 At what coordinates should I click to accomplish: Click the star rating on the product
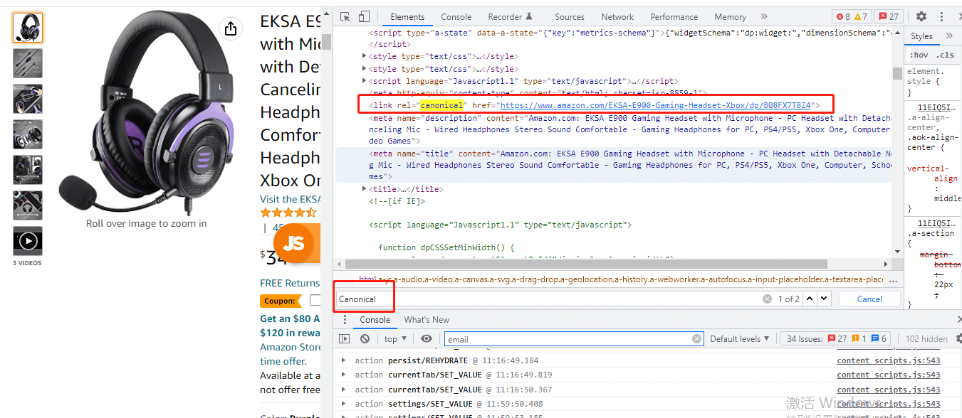[x=288, y=213]
